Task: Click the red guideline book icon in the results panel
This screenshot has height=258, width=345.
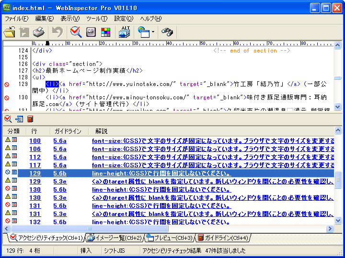Action: point(30,119)
